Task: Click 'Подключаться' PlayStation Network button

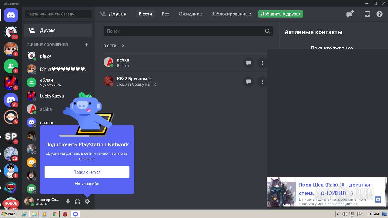Action: click(x=87, y=172)
